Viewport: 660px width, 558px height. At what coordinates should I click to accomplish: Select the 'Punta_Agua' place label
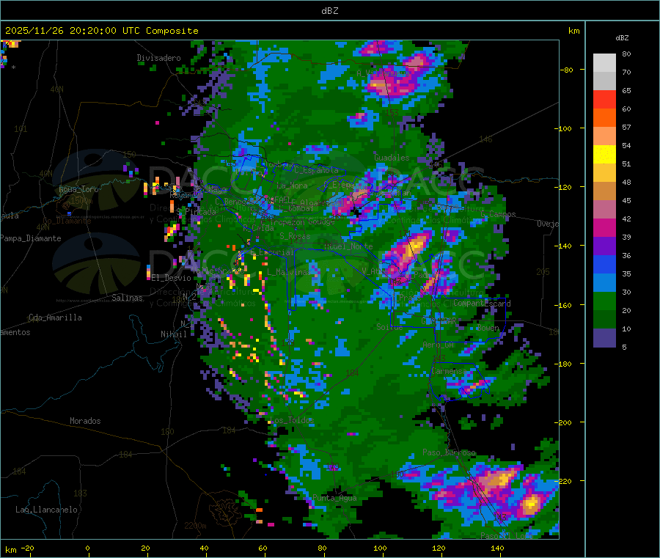coord(334,498)
